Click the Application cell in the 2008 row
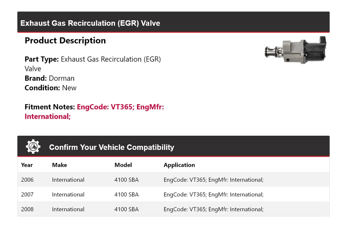The image size is (347, 228). click(x=213, y=209)
